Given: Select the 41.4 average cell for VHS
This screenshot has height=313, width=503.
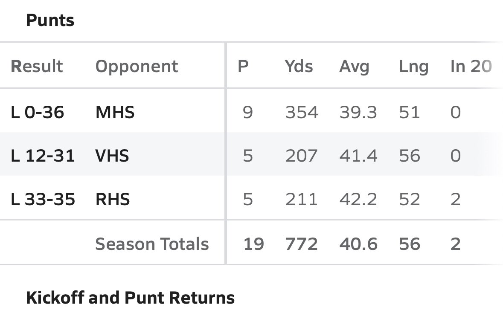Looking at the screenshot, I should [x=358, y=156].
